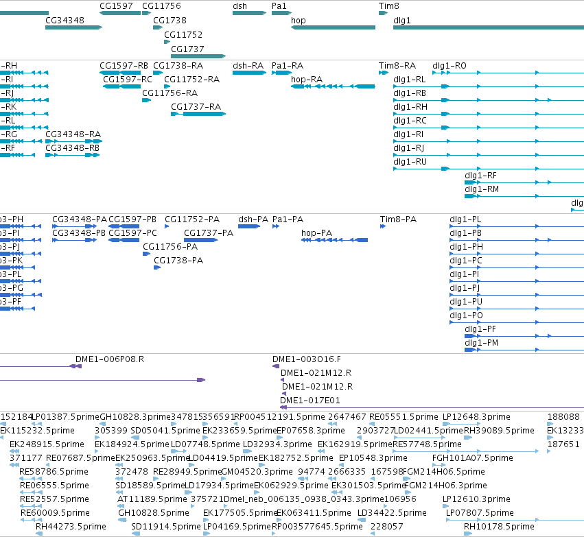Select the CG1738-PA protein label
The width and height of the screenshot is (584, 537).
(x=178, y=261)
